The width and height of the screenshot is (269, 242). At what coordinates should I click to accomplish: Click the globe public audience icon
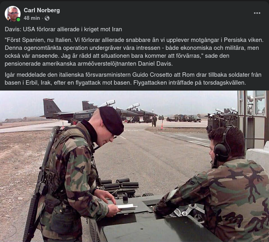[x=47, y=18]
